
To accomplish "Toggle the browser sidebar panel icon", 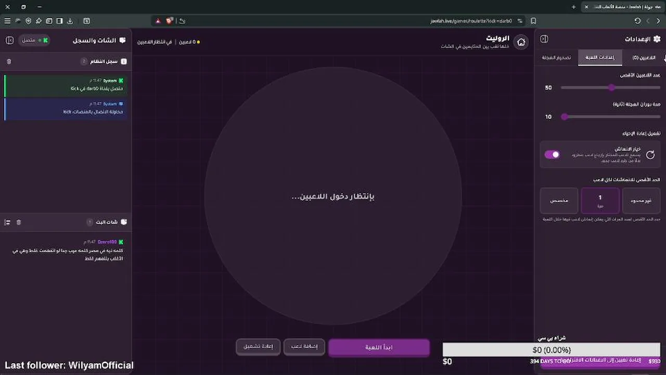I will click(x=59, y=21).
